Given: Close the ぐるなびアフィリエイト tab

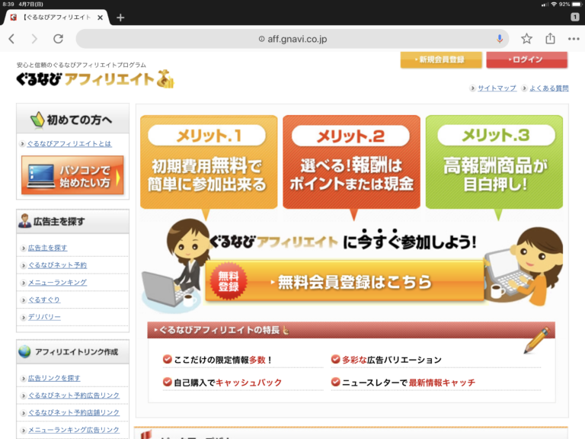Looking at the screenshot, I should click(100, 18).
